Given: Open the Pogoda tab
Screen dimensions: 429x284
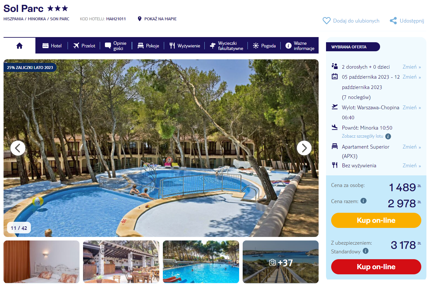Looking at the screenshot, I should click(x=264, y=46).
